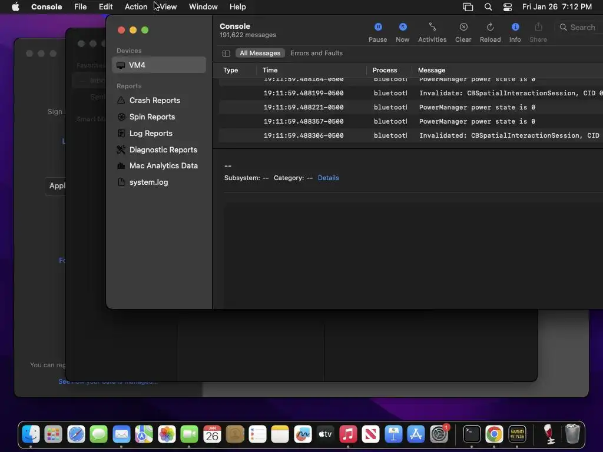
Task: Pause the Console message stream
Action: coord(377,32)
